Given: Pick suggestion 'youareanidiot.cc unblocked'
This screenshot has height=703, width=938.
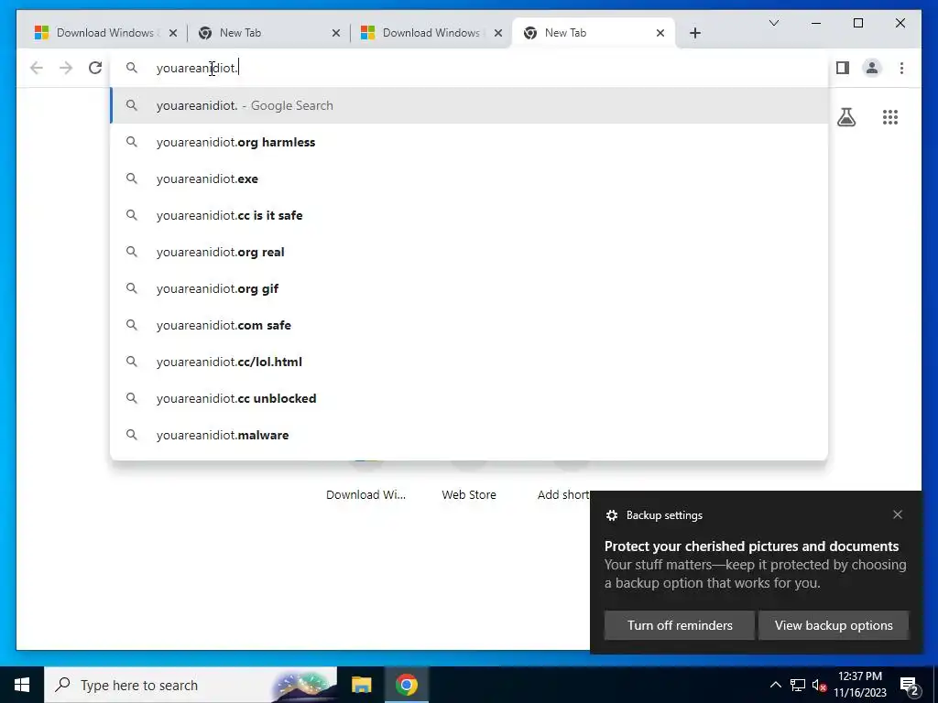Looking at the screenshot, I should click(x=470, y=398).
